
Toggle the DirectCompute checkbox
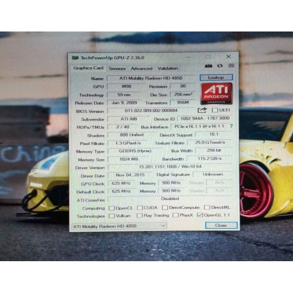click(x=165, y=208)
